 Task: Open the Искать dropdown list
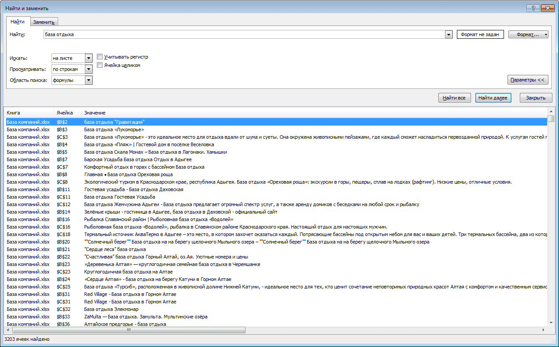click(x=88, y=58)
